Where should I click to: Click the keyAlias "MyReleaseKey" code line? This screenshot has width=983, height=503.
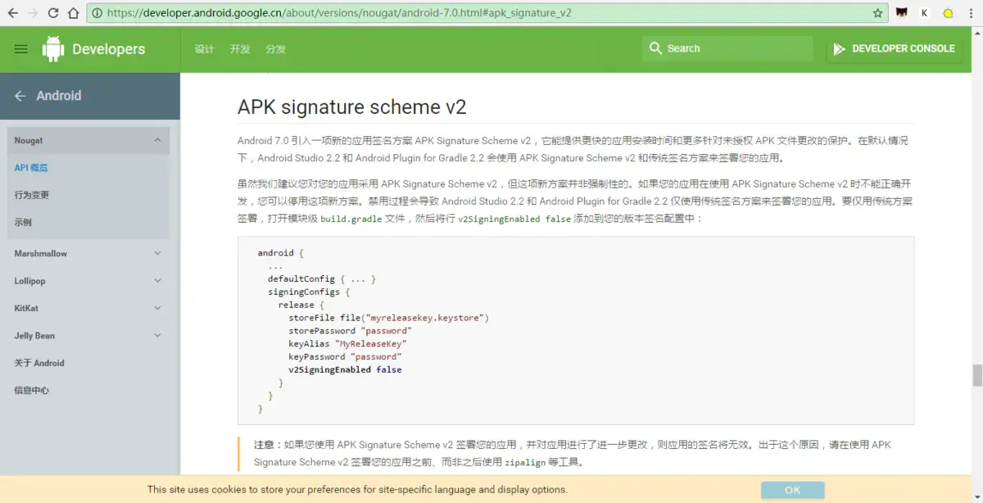[347, 344]
